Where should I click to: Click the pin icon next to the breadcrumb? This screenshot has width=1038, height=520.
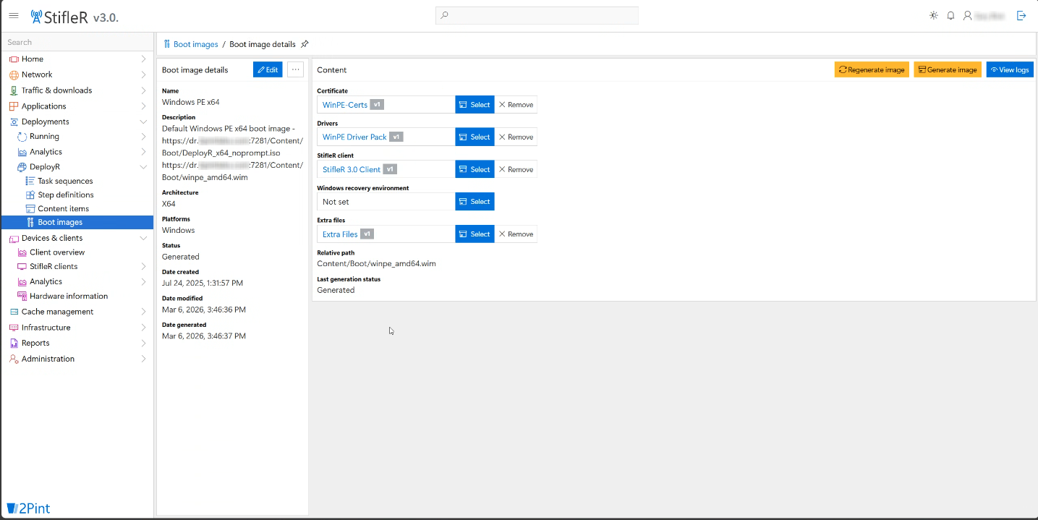pyautogui.click(x=305, y=43)
